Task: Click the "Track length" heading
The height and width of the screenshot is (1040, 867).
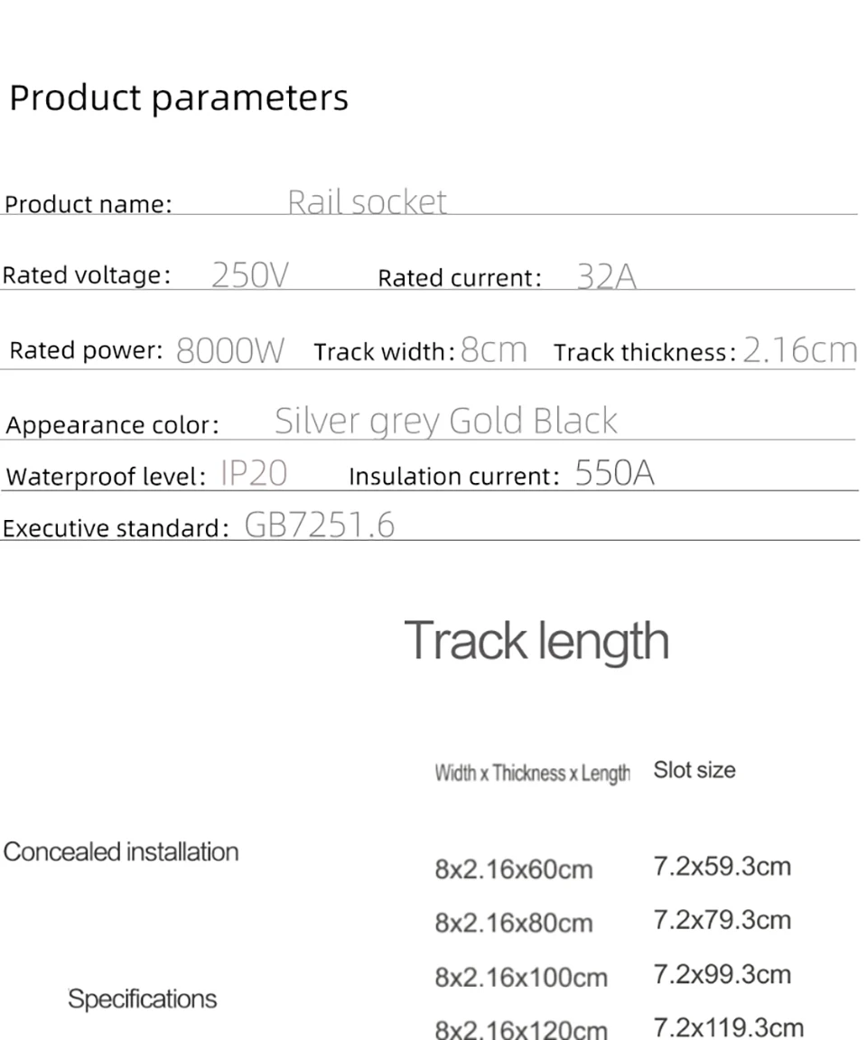Action: point(536,641)
